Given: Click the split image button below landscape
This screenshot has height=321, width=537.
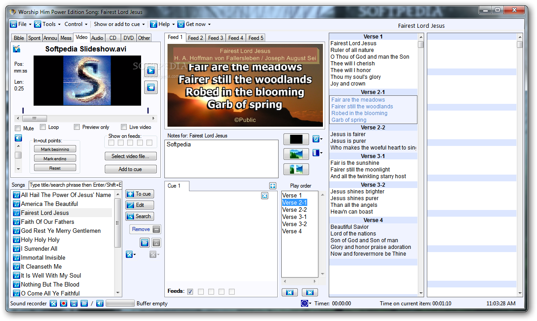Looking at the screenshot, I should (296, 169).
